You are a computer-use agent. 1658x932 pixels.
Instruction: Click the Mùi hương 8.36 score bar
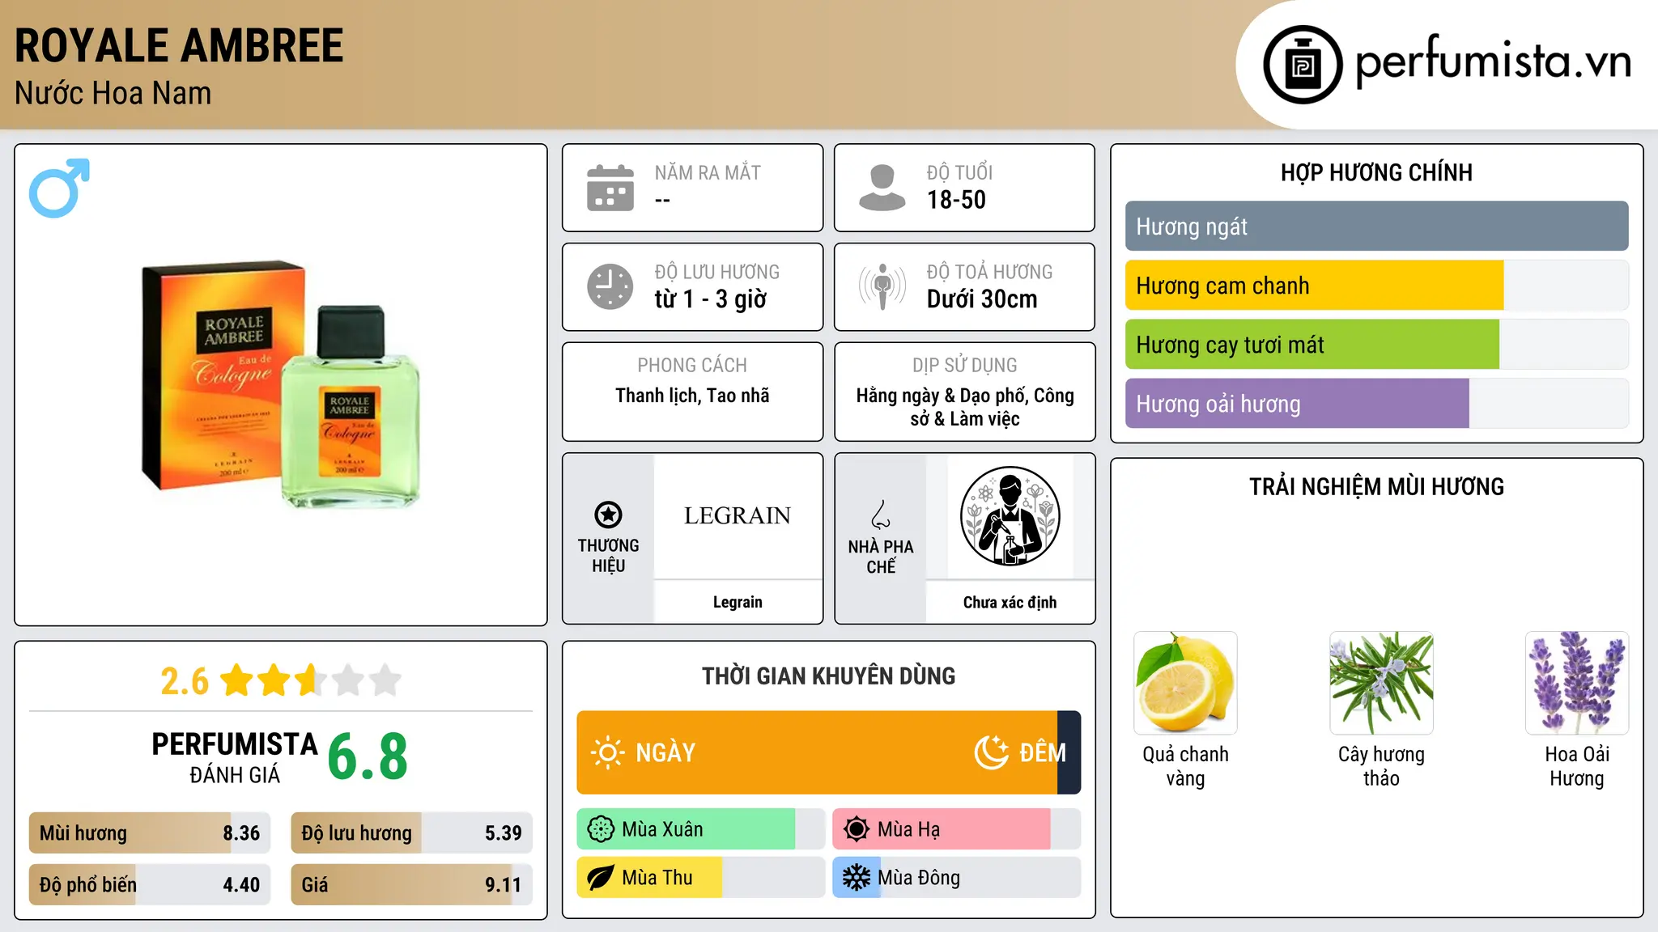click(x=150, y=832)
